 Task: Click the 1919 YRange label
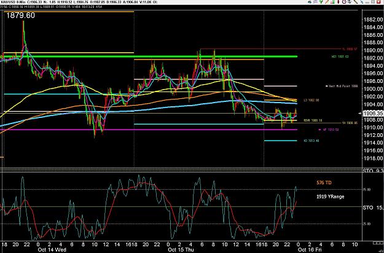[330, 197]
